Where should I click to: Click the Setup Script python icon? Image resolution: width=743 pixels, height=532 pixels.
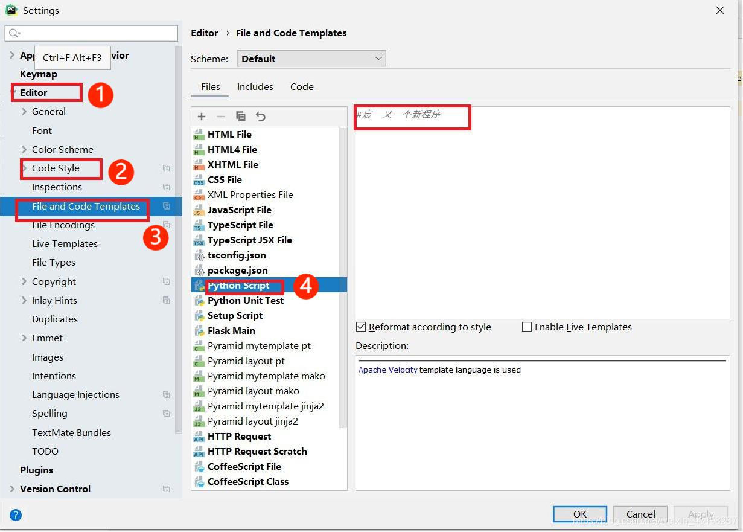pyautogui.click(x=199, y=316)
